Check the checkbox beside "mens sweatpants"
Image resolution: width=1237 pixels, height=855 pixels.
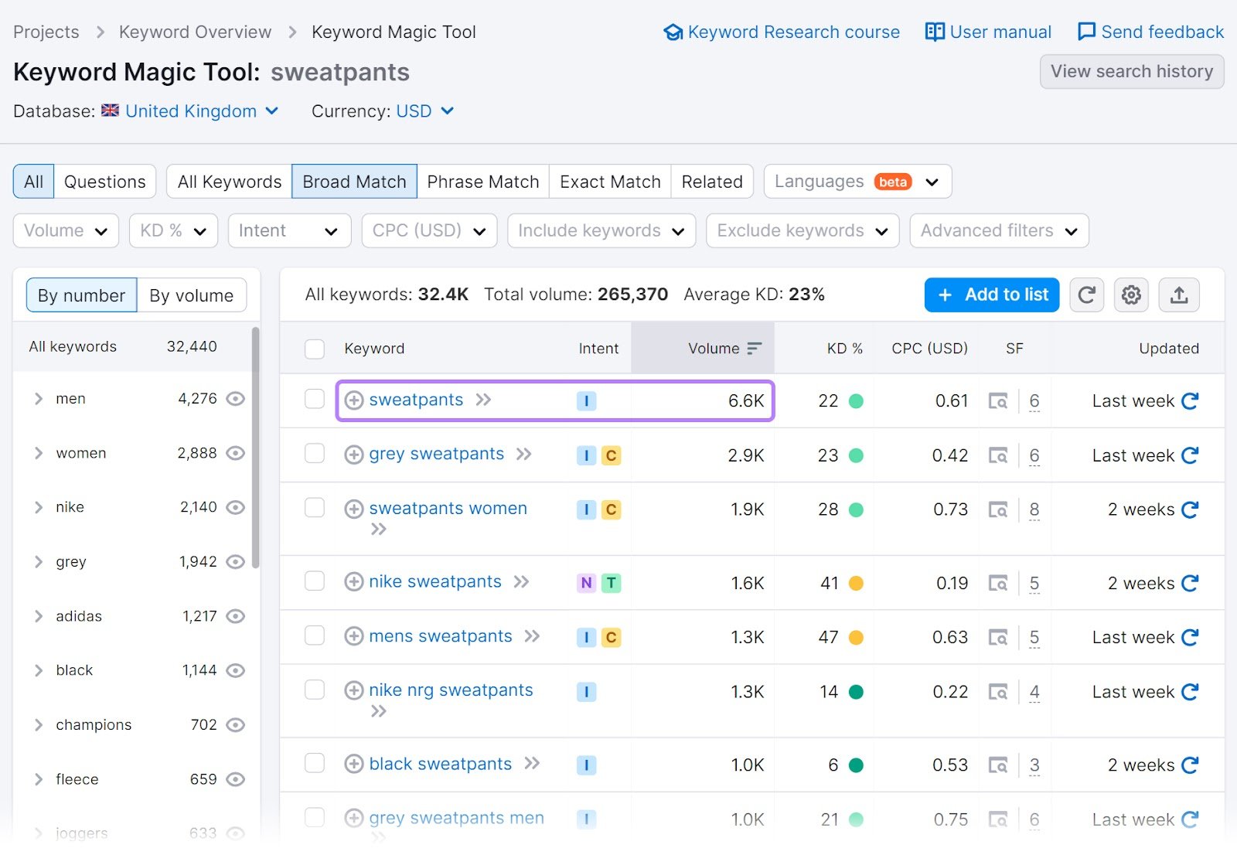coord(315,636)
